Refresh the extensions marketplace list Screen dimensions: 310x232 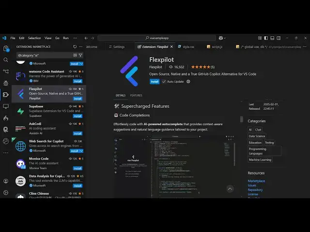(75, 46)
